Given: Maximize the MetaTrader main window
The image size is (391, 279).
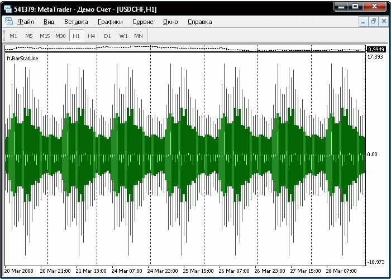Looking at the screenshot, I should [x=355, y=7].
